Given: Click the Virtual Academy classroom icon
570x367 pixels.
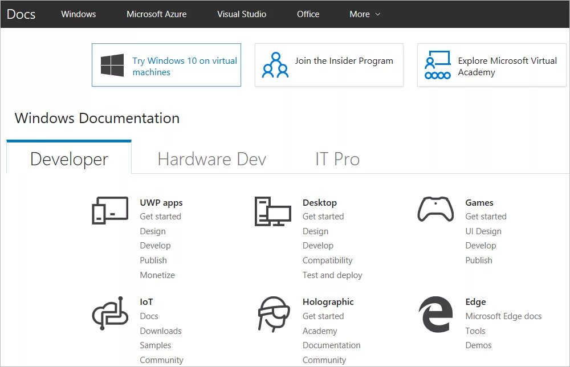Looking at the screenshot, I should click(x=438, y=65).
